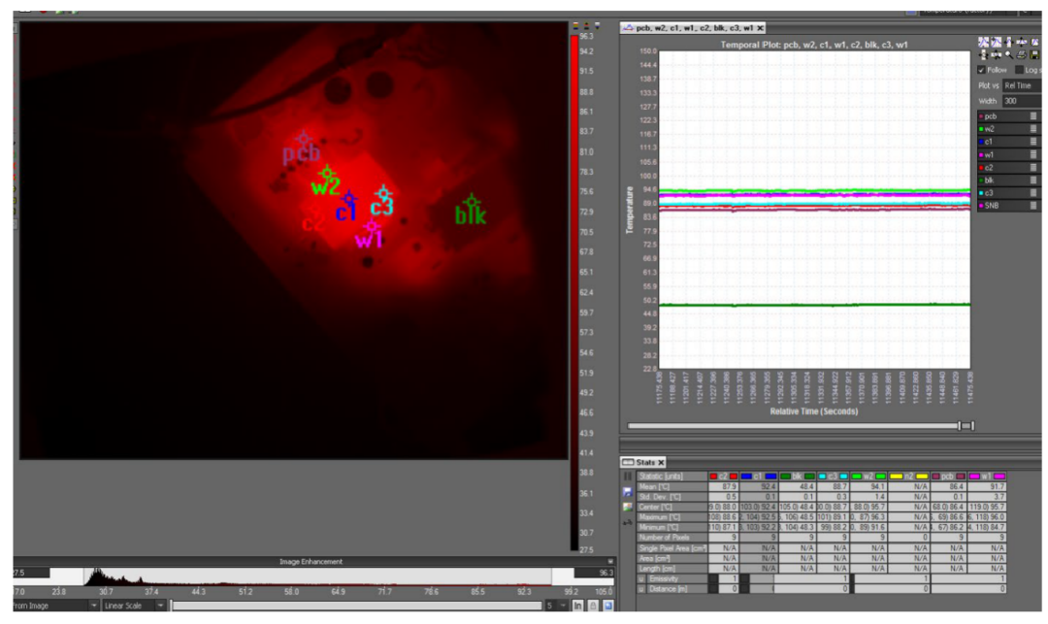Viewport: 1048px width, 624px height.
Task: Toggle the 'u' button beside Emissivity
Action: point(641,578)
